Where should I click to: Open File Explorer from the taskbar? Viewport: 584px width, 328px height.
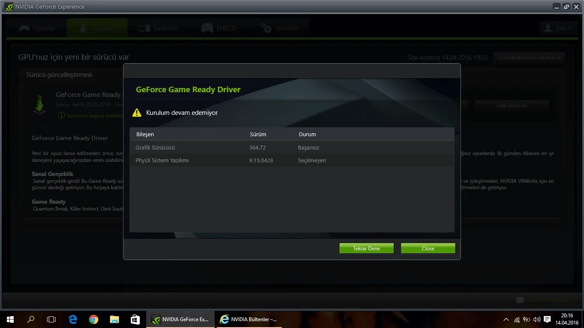(114, 319)
